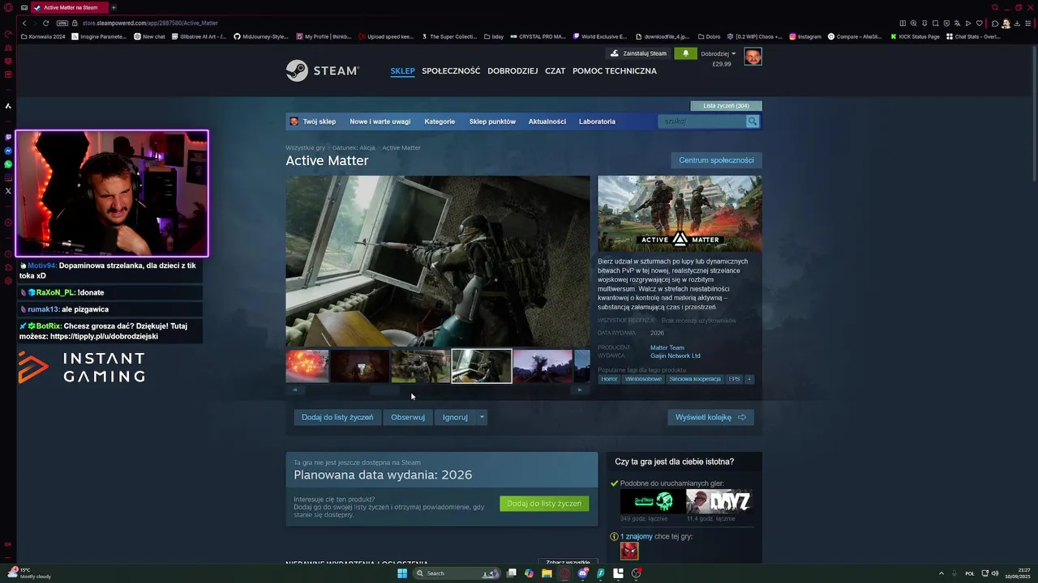This screenshot has width=1038, height=583.
Task: Open Gaijin Network Ltd publisher link
Action: (676, 355)
